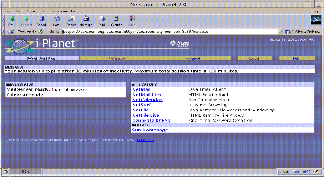The image size is (324, 177).
Task: Click the 100% progress indicator in status bar
Action: pyautogui.click(x=25, y=171)
